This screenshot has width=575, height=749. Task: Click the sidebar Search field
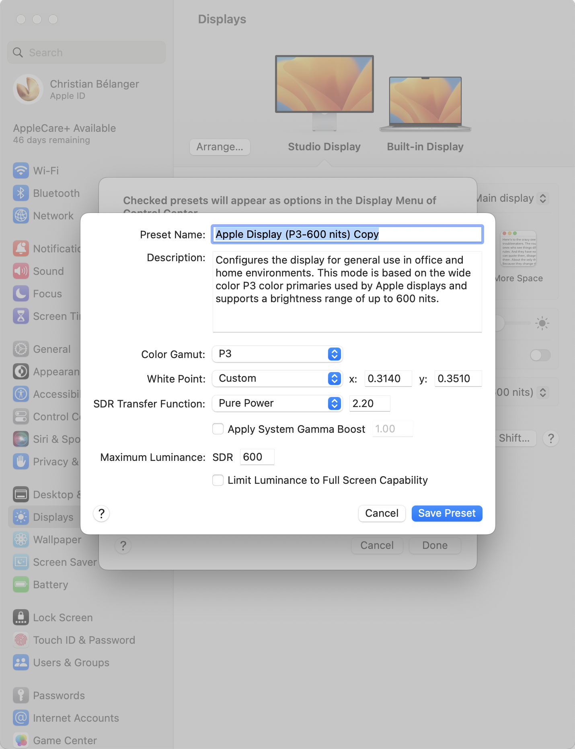pyautogui.click(x=86, y=53)
